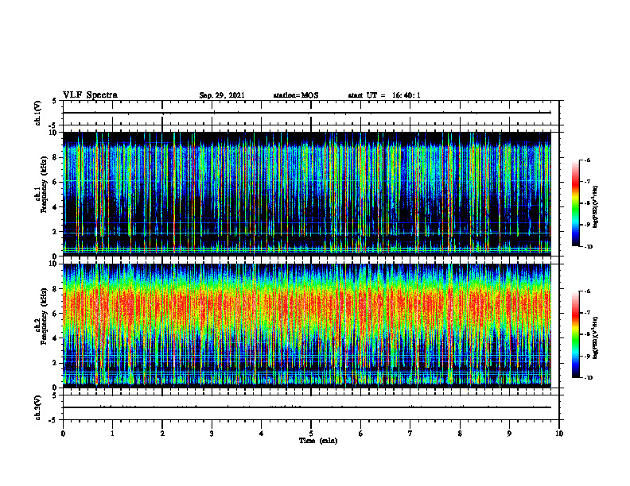630x486 pixels.
Task: Click the ch.1 voltage waveform trace line
Action: [x=306, y=113]
